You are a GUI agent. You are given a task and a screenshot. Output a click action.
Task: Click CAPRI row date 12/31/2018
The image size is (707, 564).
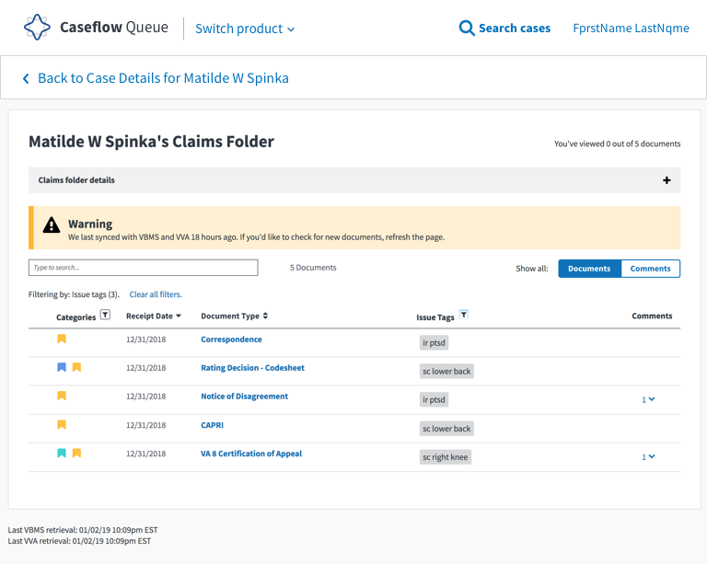point(146,425)
